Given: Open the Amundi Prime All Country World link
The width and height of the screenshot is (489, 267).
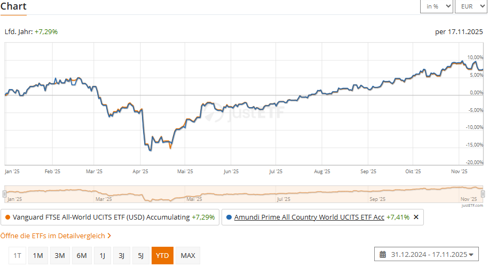Looking at the screenshot, I should pyautogui.click(x=309, y=217).
